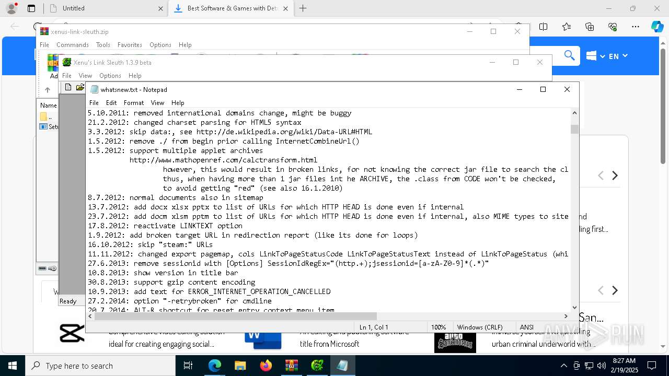The width and height of the screenshot is (669, 376).
Task: Open Help menu in Xenu's Link Sleuth
Action: (x=135, y=76)
